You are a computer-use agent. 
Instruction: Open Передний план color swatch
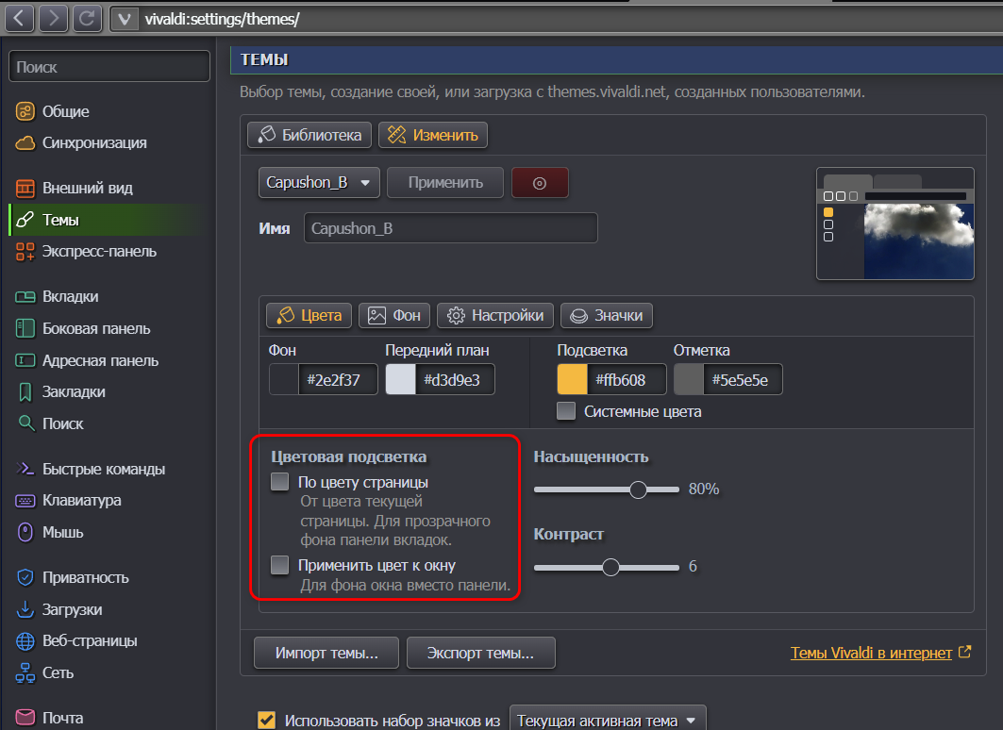[401, 380]
